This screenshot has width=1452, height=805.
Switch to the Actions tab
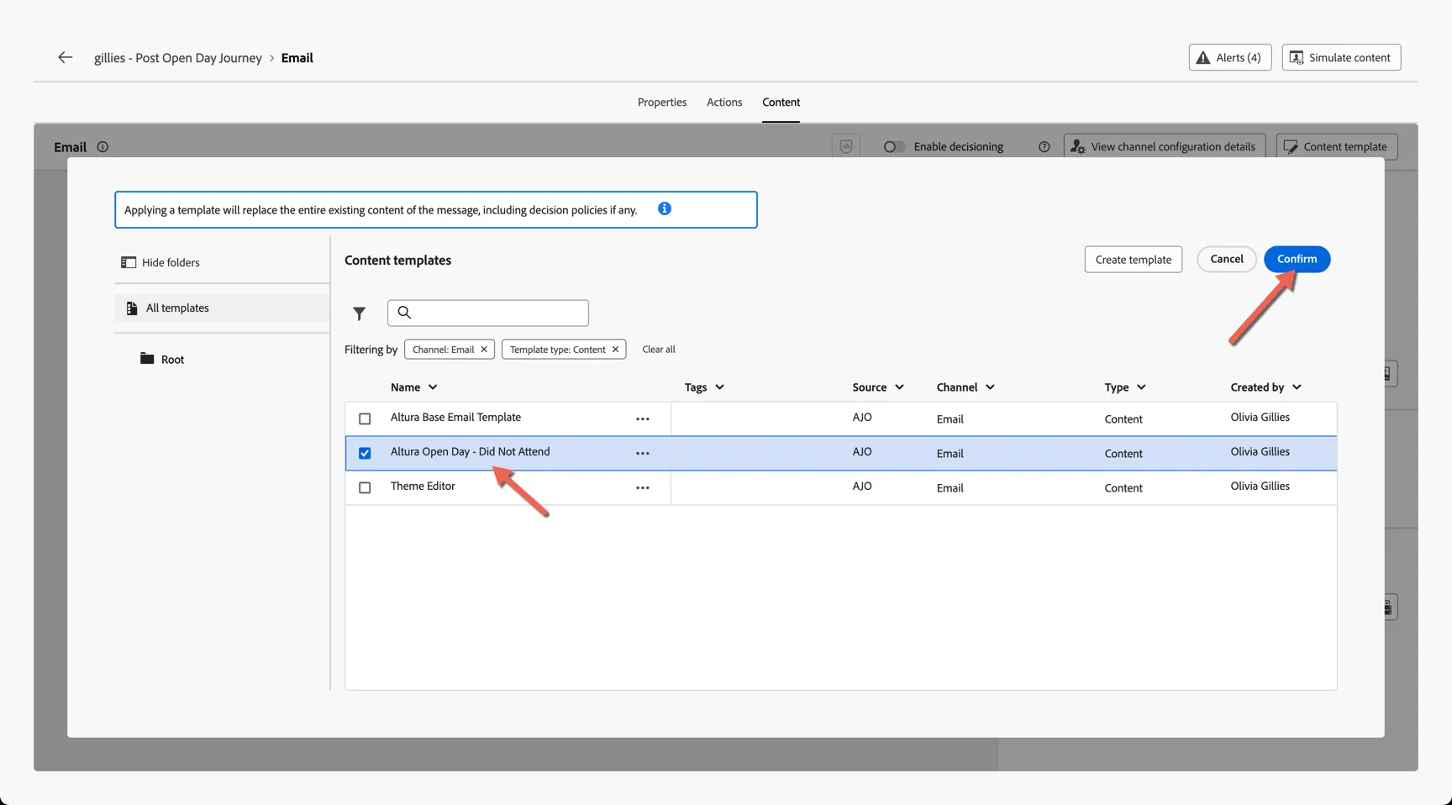(x=724, y=103)
